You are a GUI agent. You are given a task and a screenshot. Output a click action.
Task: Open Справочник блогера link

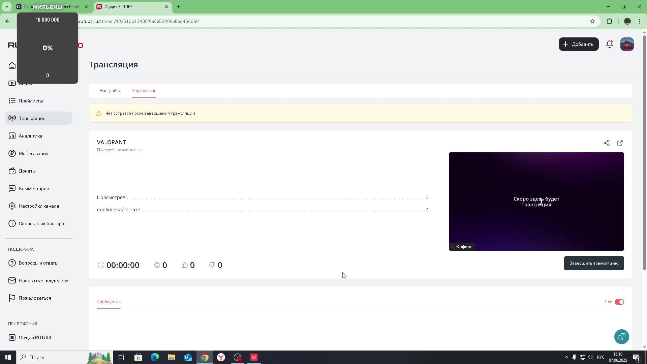(x=41, y=223)
